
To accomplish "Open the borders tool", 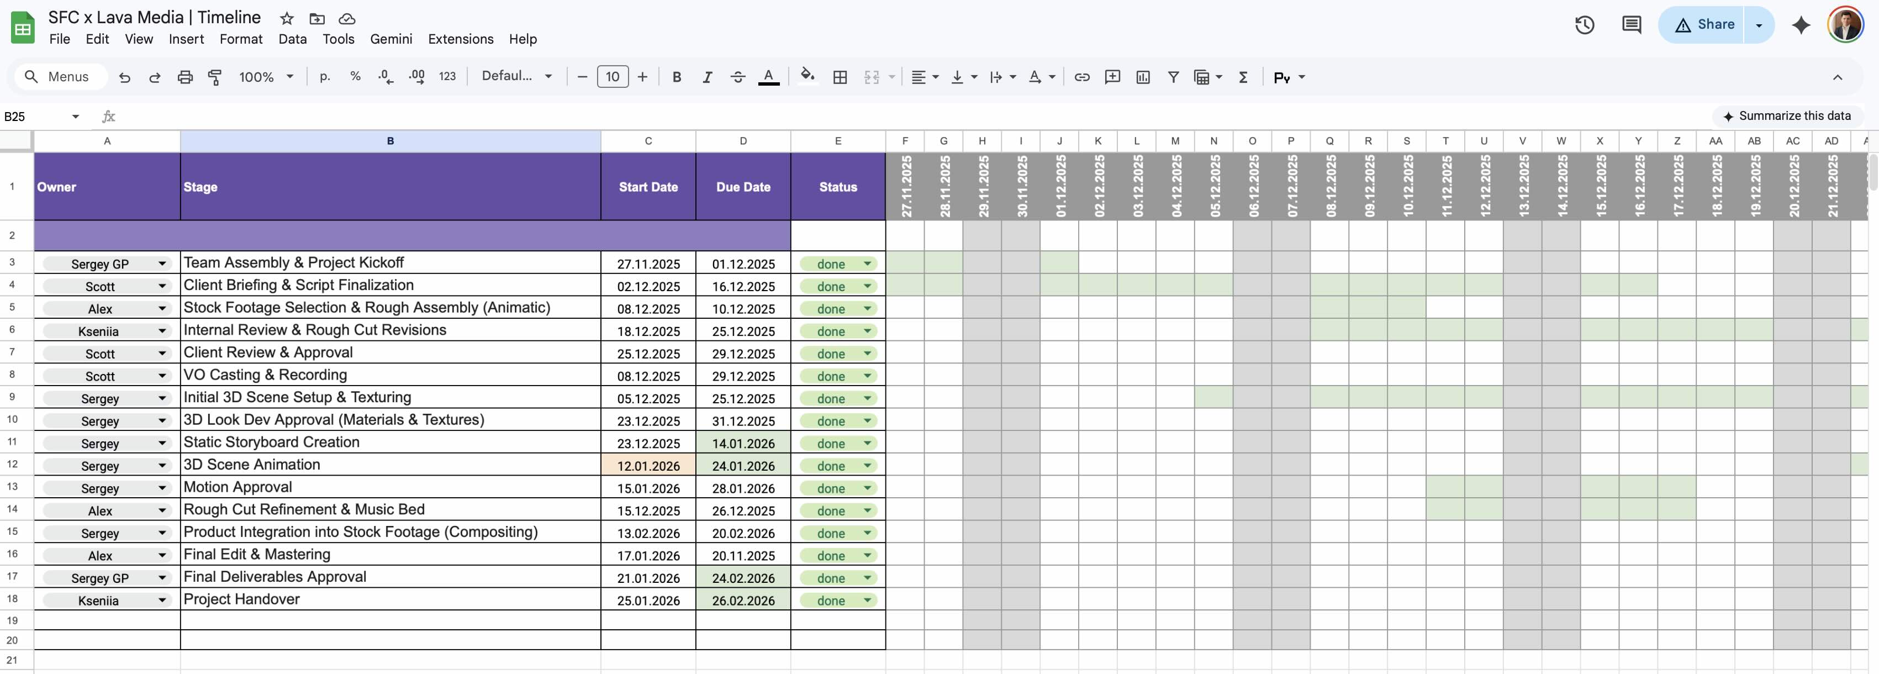I will 840,77.
